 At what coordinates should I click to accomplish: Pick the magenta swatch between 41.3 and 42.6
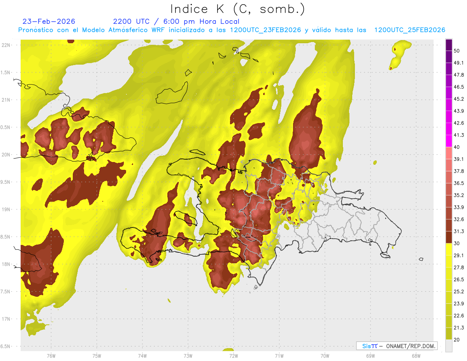pos(449,129)
